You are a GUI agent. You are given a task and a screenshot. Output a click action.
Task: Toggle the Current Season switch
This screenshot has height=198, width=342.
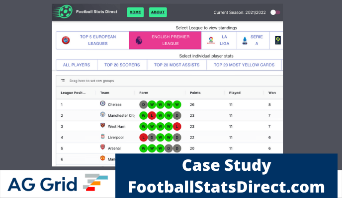275,12
